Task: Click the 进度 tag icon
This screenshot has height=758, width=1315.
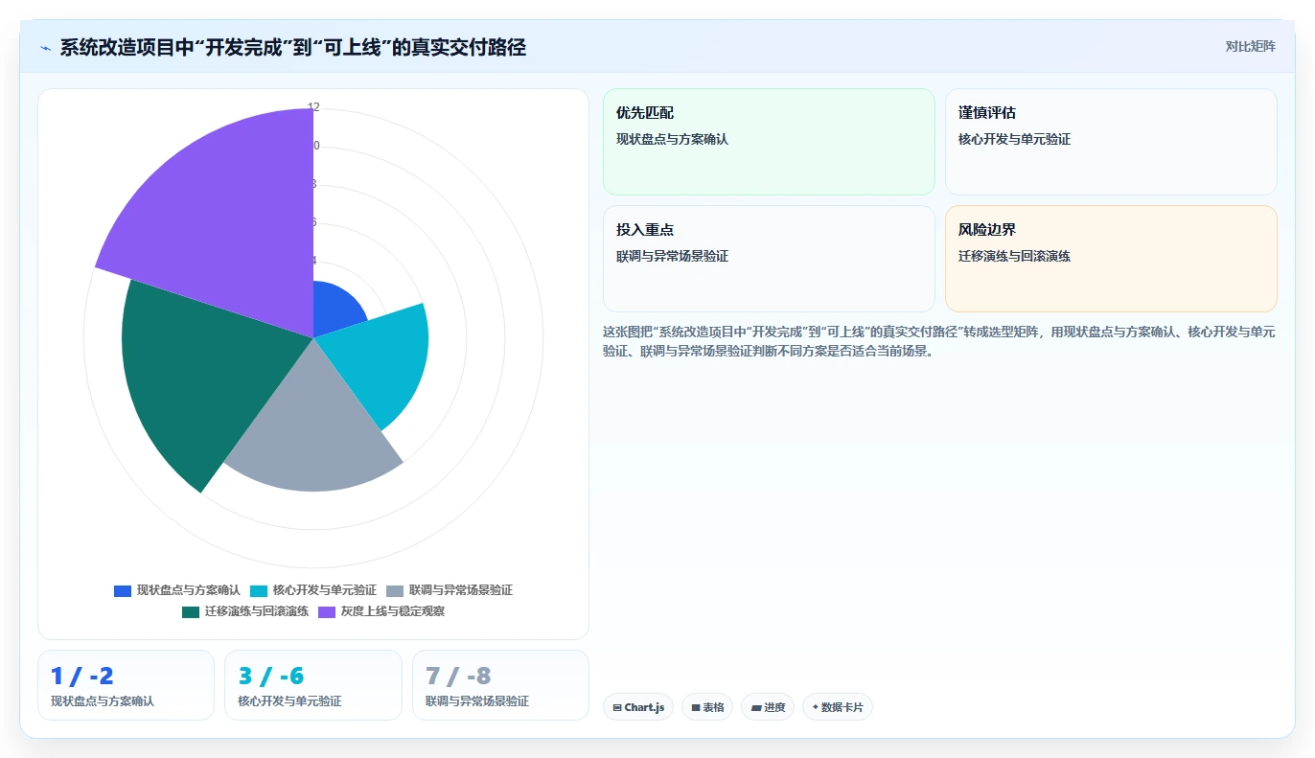Action: (755, 708)
